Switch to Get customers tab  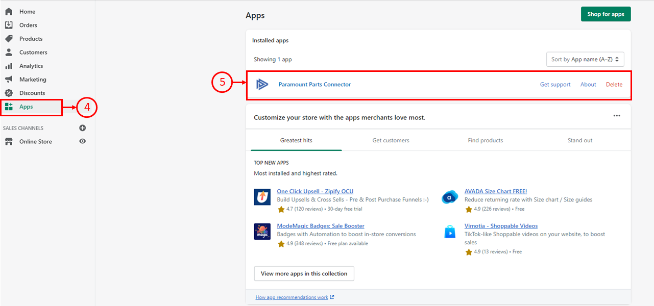391,140
